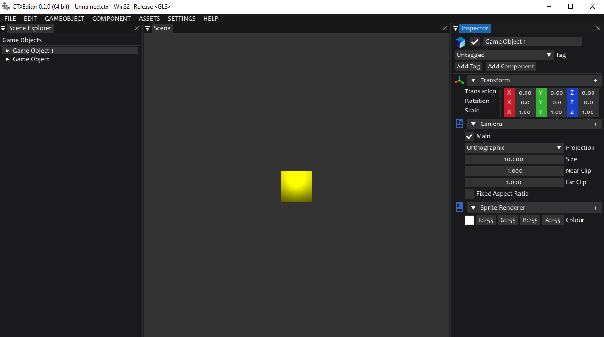Click the plus icon on Sprite Renderer header
This screenshot has width=604, height=337.
pos(595,208)
